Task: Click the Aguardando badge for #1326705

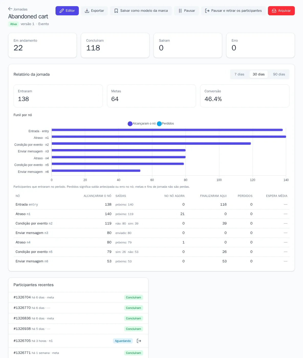Action: [123, 341]
